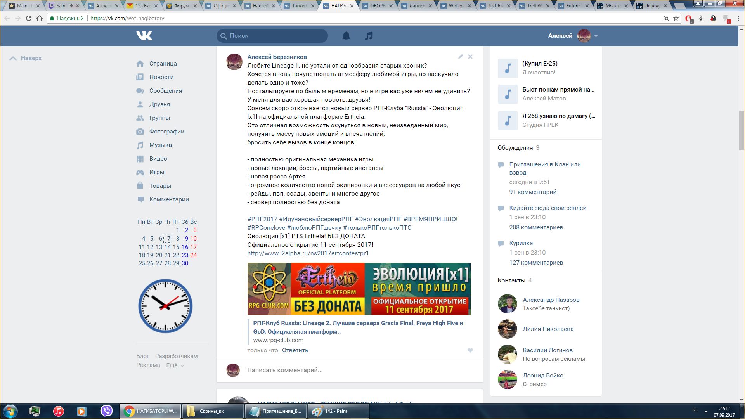745x419 pixels.
Task: Open Viber from taskbar
Action: click(x=106, y=411)
